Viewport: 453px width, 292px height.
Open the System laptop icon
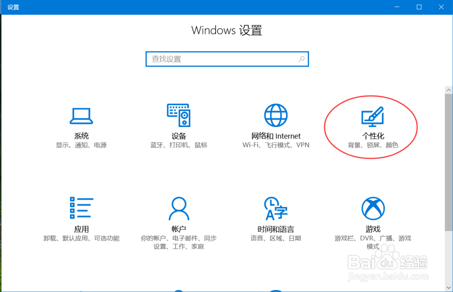tap(81, 116)
